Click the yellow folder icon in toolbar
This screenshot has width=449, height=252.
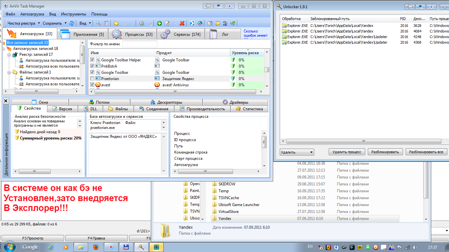[116, 23]
